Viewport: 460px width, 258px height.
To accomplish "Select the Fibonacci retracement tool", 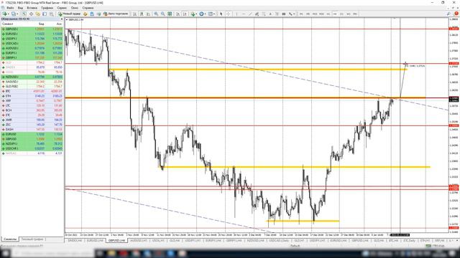I will click(x=264, y=14).
